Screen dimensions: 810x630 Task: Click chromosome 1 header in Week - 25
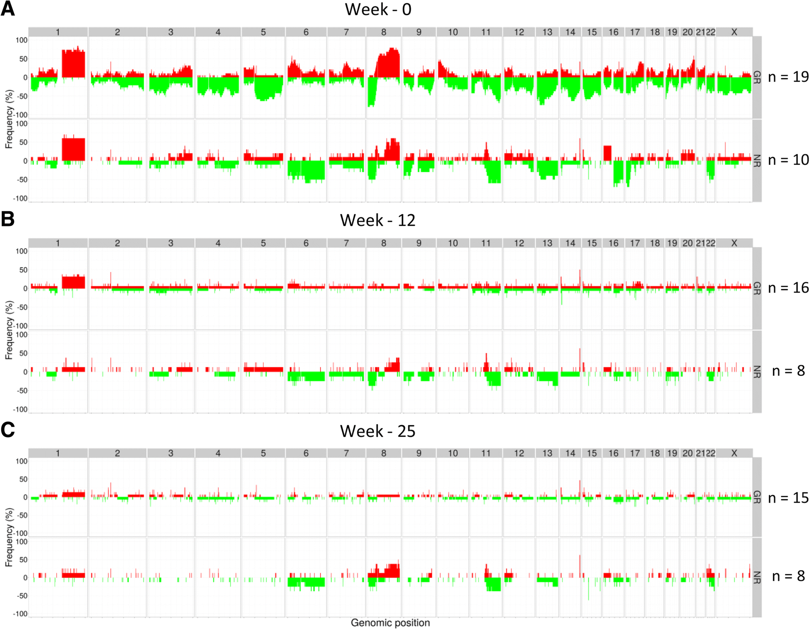(58, 453)
